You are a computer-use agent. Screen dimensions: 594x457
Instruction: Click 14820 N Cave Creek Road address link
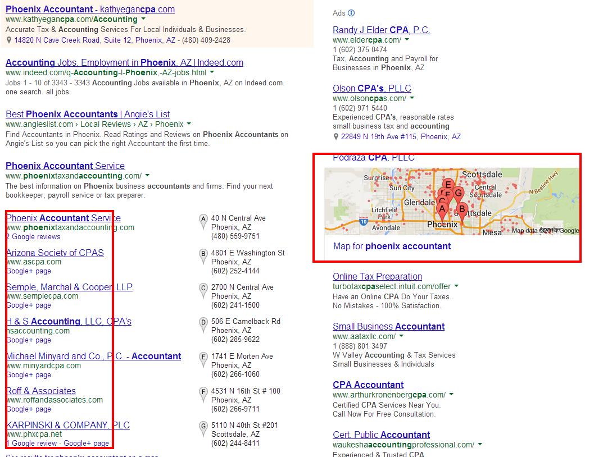pos(95,40)
